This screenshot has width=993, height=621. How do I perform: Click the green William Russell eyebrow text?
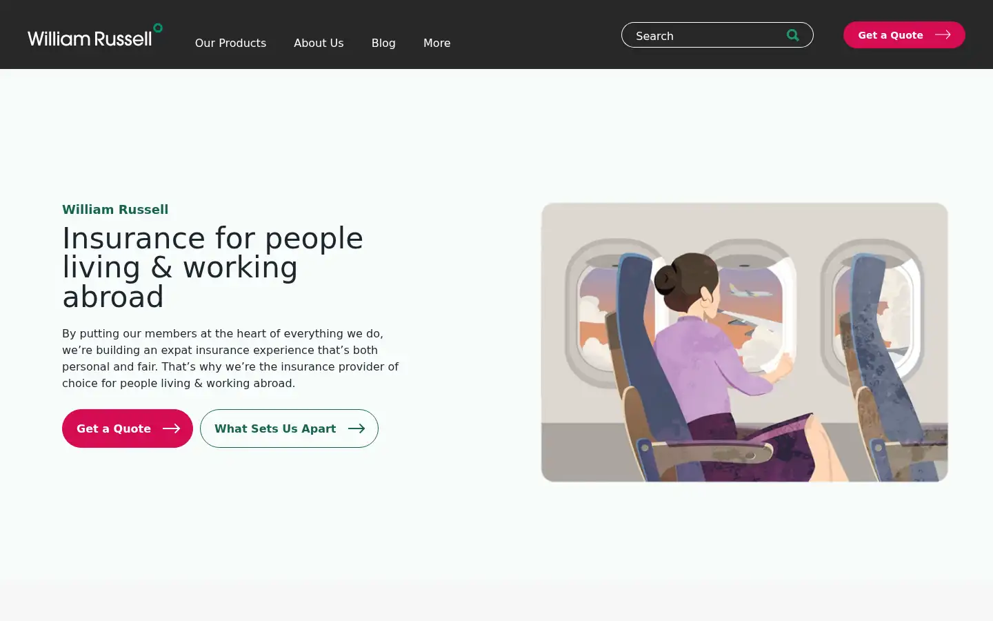(x=115, y=210)
